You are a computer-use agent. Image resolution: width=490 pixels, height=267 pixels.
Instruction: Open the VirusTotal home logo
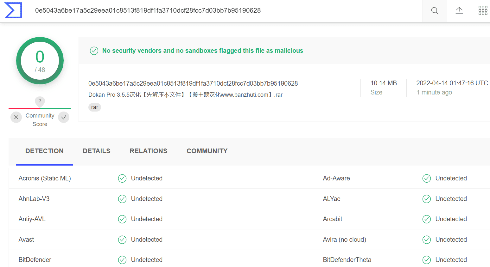(13, 10)
